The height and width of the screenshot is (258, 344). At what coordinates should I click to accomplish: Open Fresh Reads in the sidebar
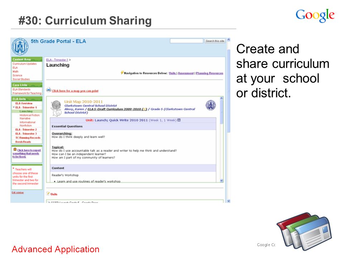click(23, 142)
